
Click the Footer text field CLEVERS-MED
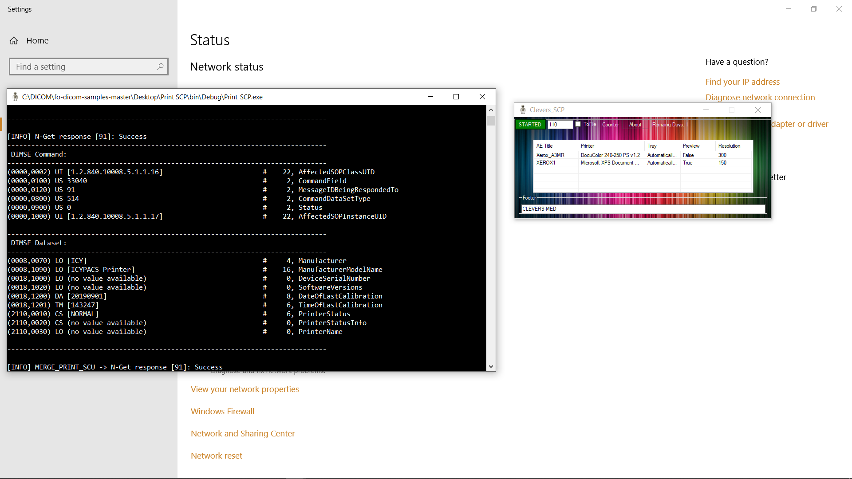(x=643, y=209)
